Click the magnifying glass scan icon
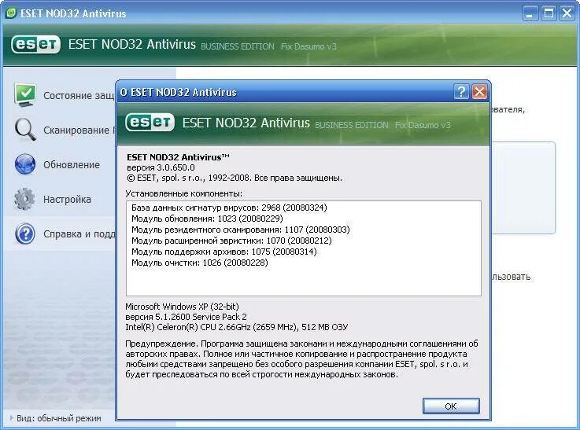Viewport: 580px width, 430px height. (25, 130)
